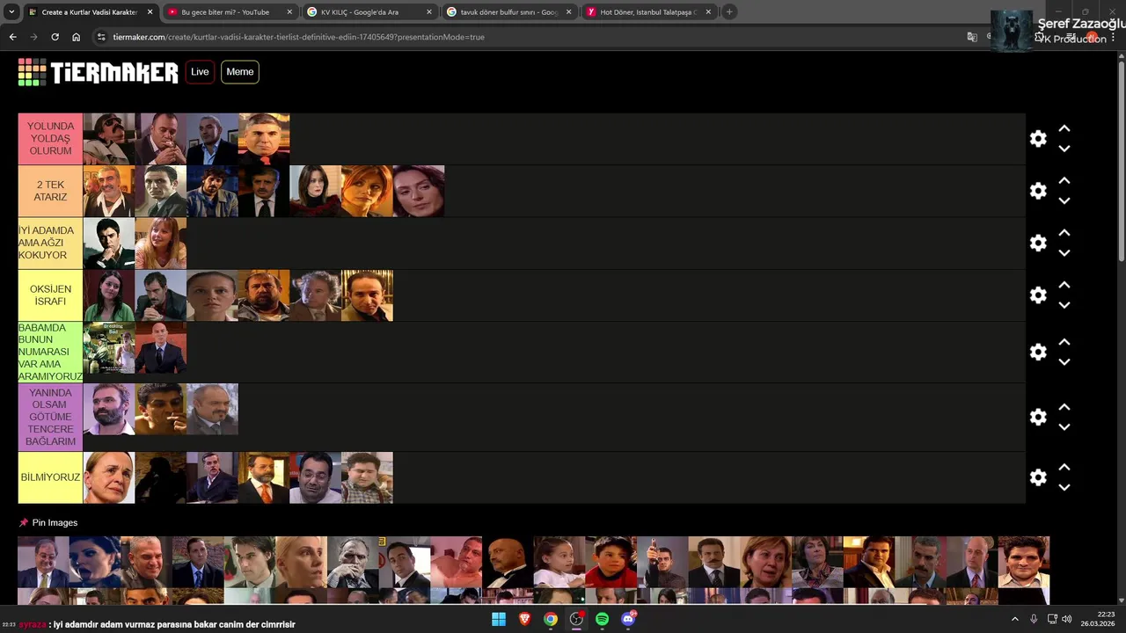Open the Meme button
This screenshot has height=633, width=1126.
pos(239,72)
